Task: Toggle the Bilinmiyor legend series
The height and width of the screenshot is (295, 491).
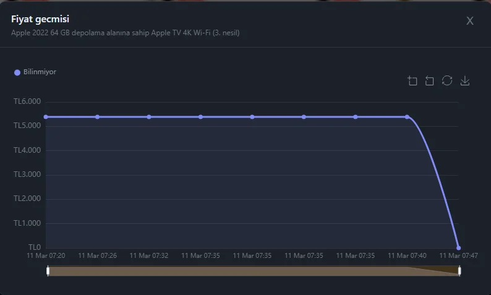Action: (x=35, y=72)
